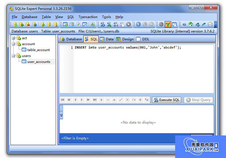Viewport: 226px width, 158px height.
Task: Open the toolbar overflow chevron at far right
Action: coord(216,24)
